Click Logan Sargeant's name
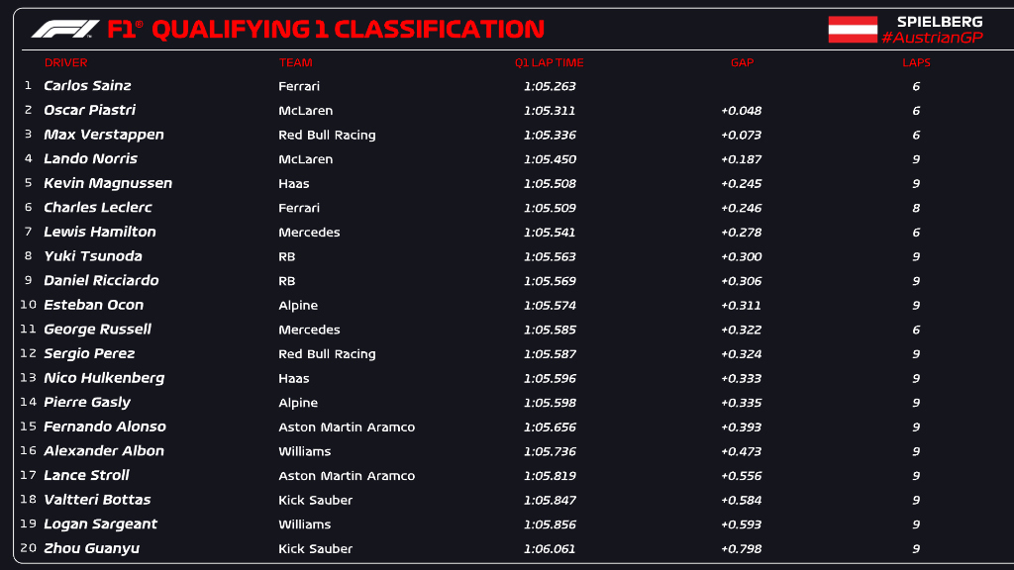 tap(100, 524)
